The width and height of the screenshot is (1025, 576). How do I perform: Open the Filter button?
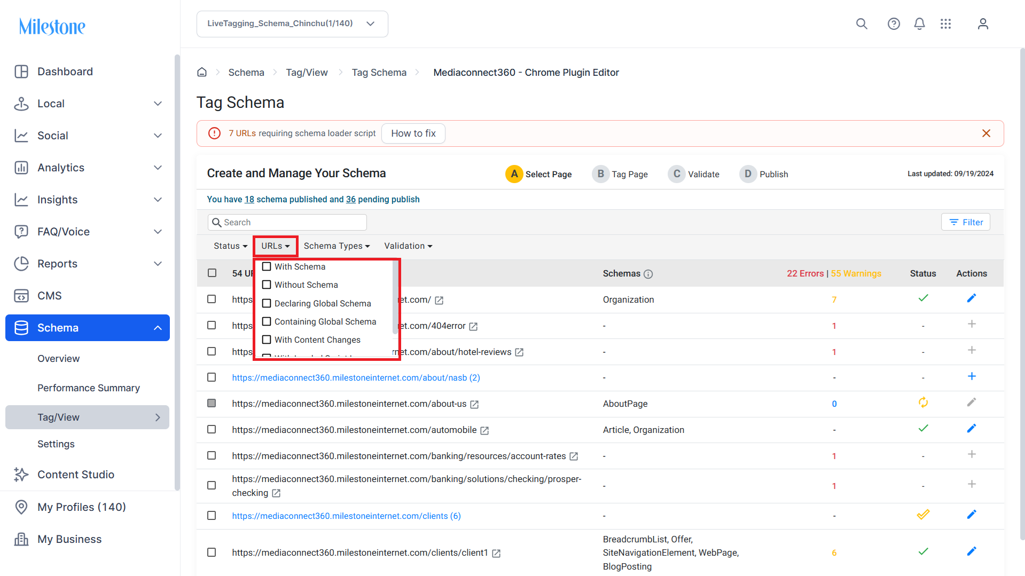click(x=966, y=222)
